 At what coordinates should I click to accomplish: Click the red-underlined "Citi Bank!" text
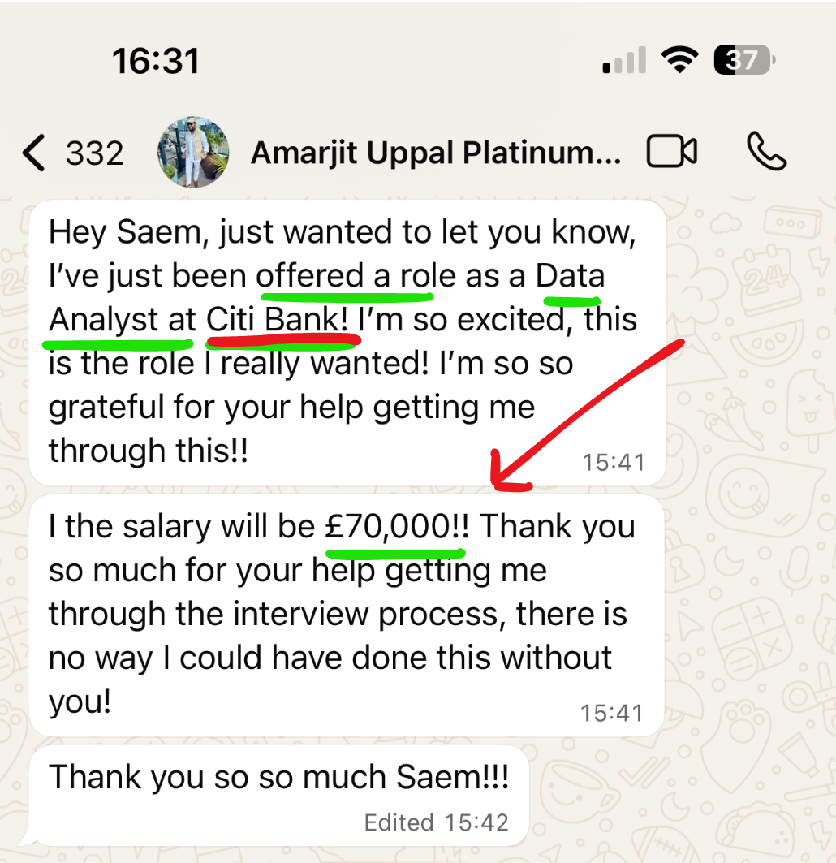(281, 320)
